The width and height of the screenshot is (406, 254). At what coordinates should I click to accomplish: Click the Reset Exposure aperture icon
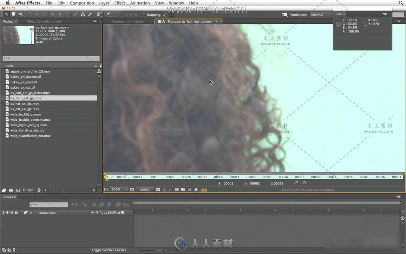click(196, 190)
